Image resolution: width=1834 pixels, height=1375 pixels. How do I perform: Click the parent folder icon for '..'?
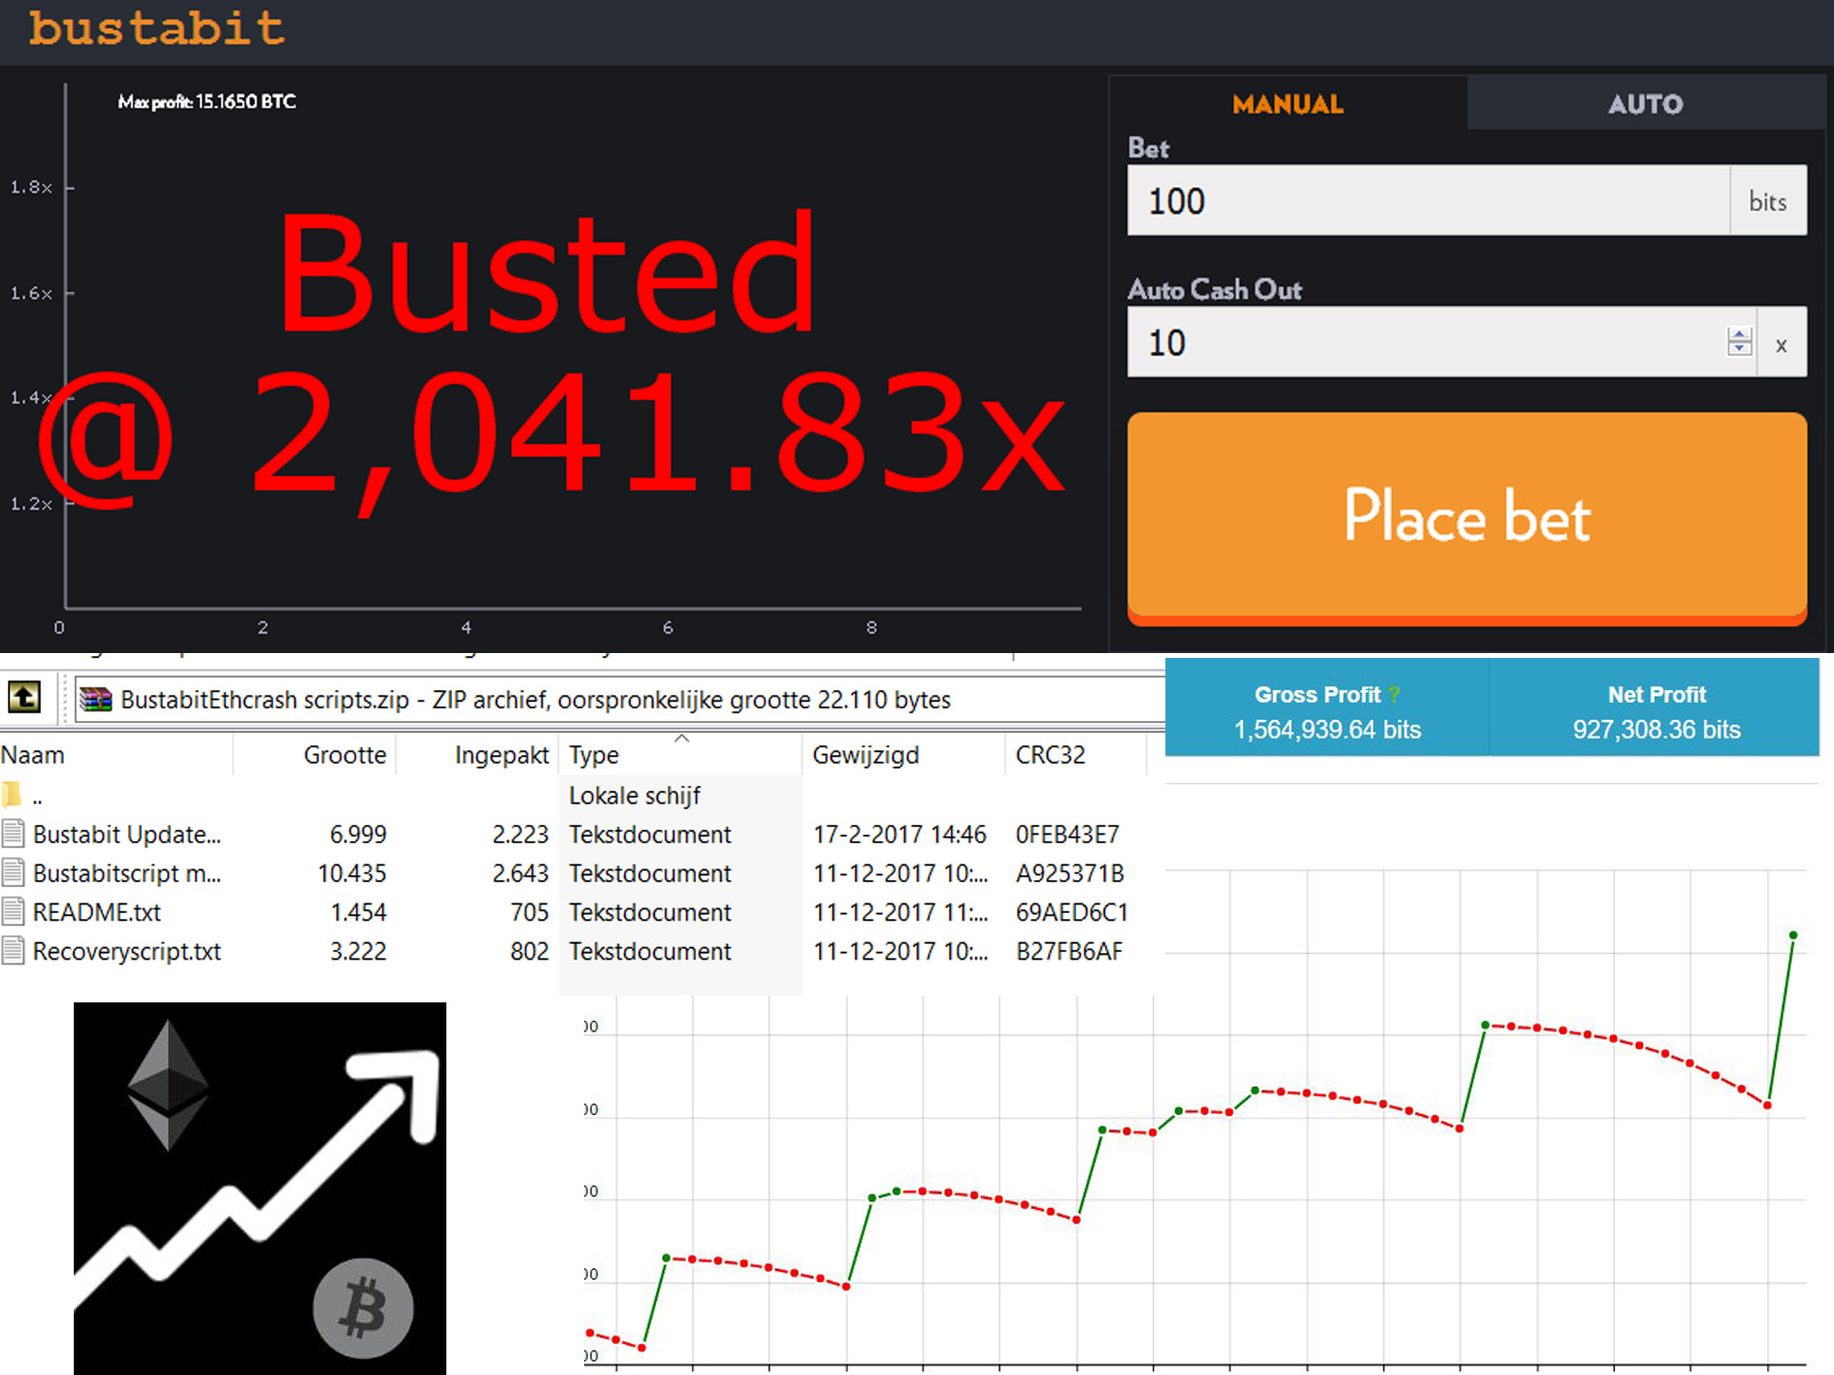point(12,796)
